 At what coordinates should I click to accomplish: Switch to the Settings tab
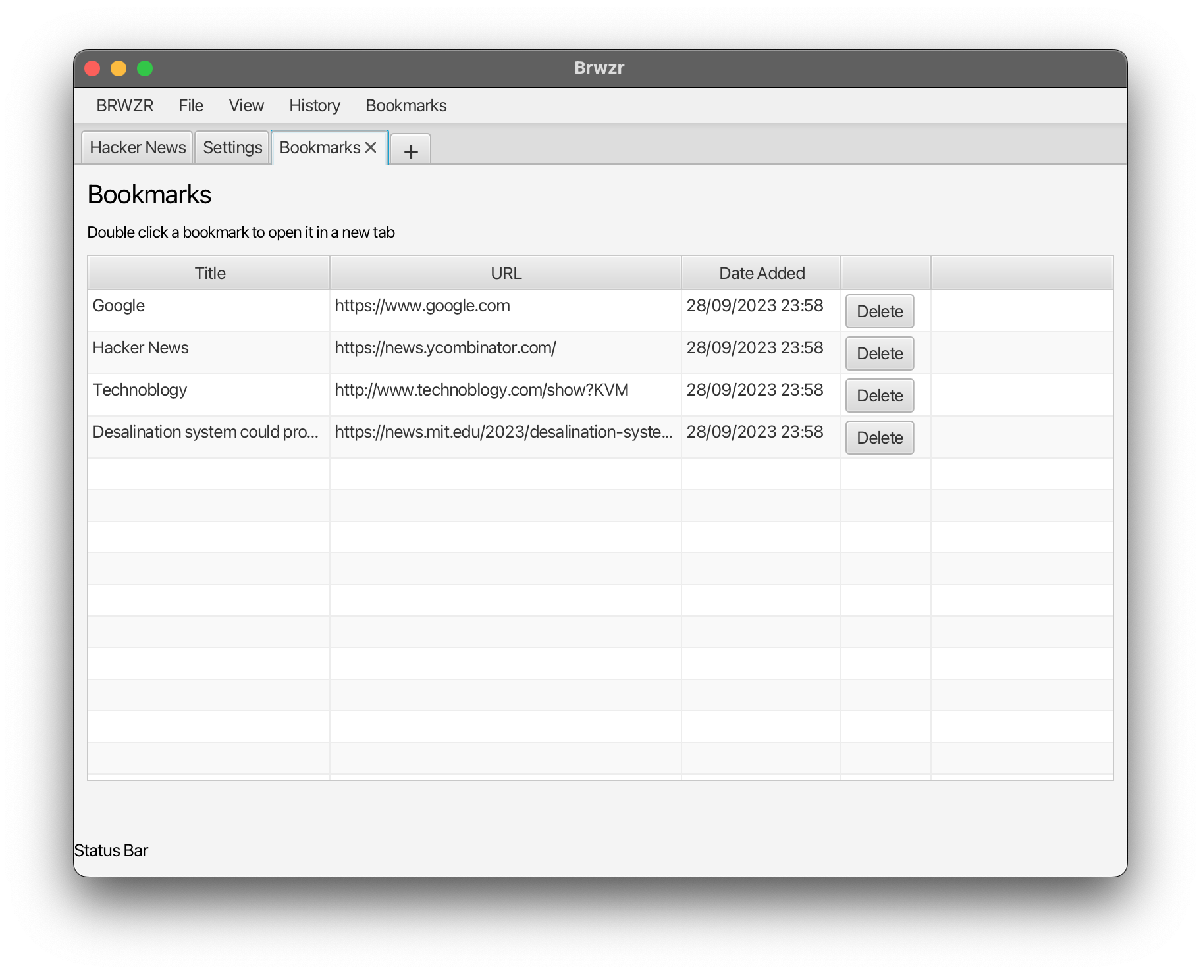point(232,147)
